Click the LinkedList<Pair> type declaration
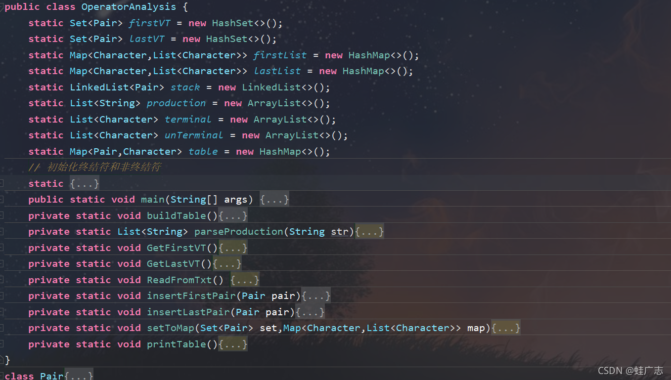This screenshot has width=671, height=380. 117,87
